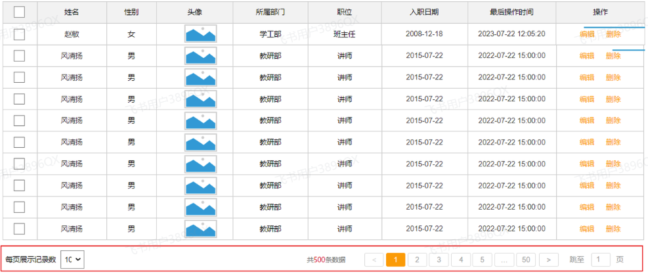
Task: Click the 头像 column header
Action: coord(194,12)
